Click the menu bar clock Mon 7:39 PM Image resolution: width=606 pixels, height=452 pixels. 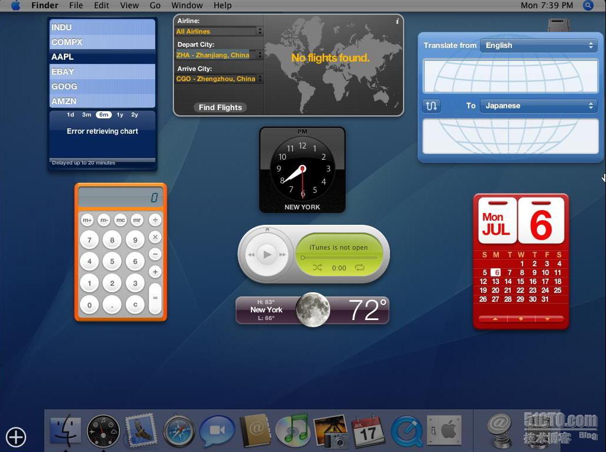point(546,5)
